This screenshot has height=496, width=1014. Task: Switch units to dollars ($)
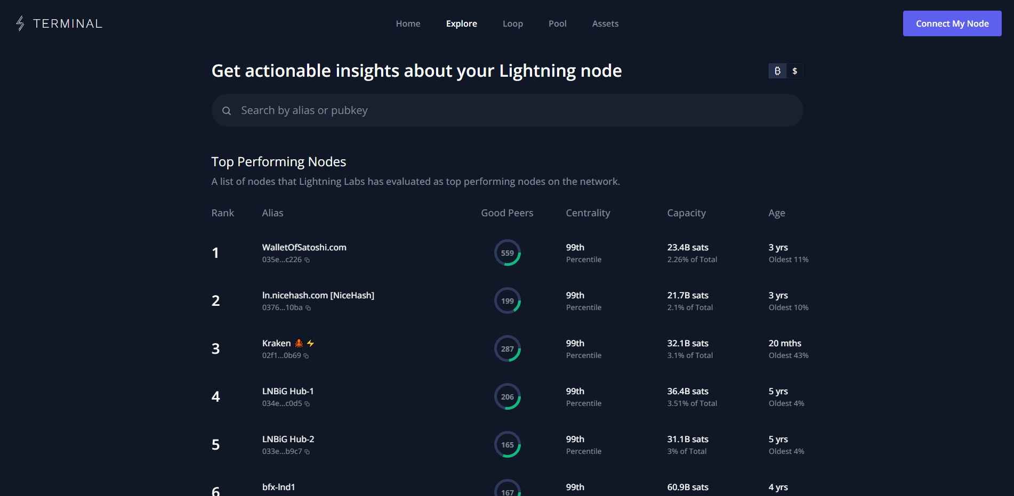(x=795, y=71)
